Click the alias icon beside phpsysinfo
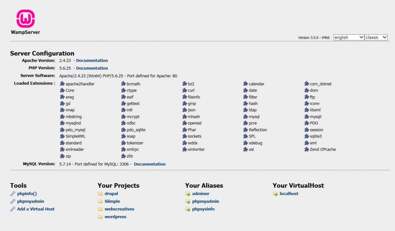395x231 pixels. [188, 209]
